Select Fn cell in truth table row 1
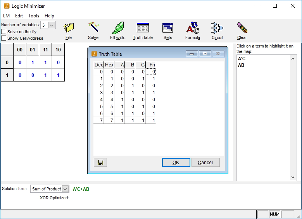The height and width of the screenshot is (219, 302). [x=151, y=79]
